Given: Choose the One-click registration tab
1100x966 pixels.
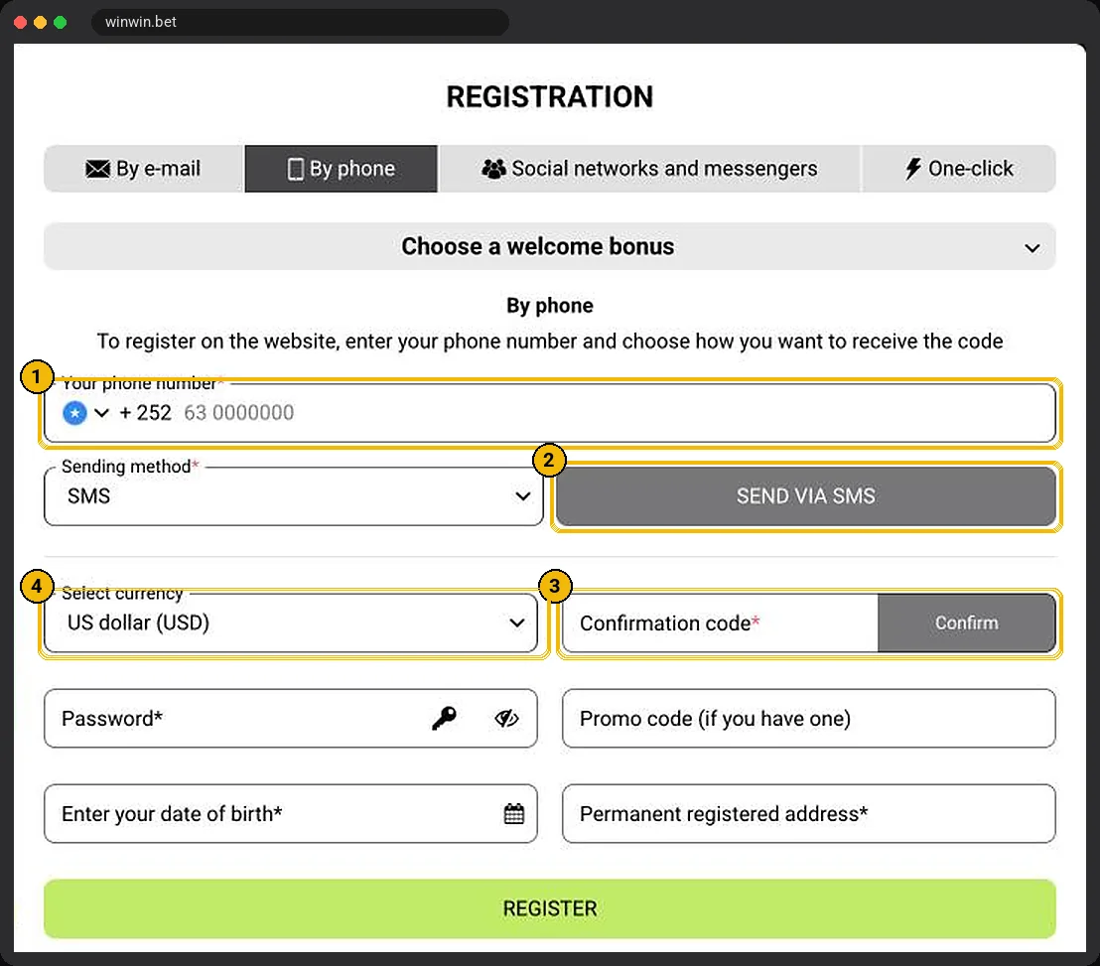Looking at the screenshot, I should 958,169.
